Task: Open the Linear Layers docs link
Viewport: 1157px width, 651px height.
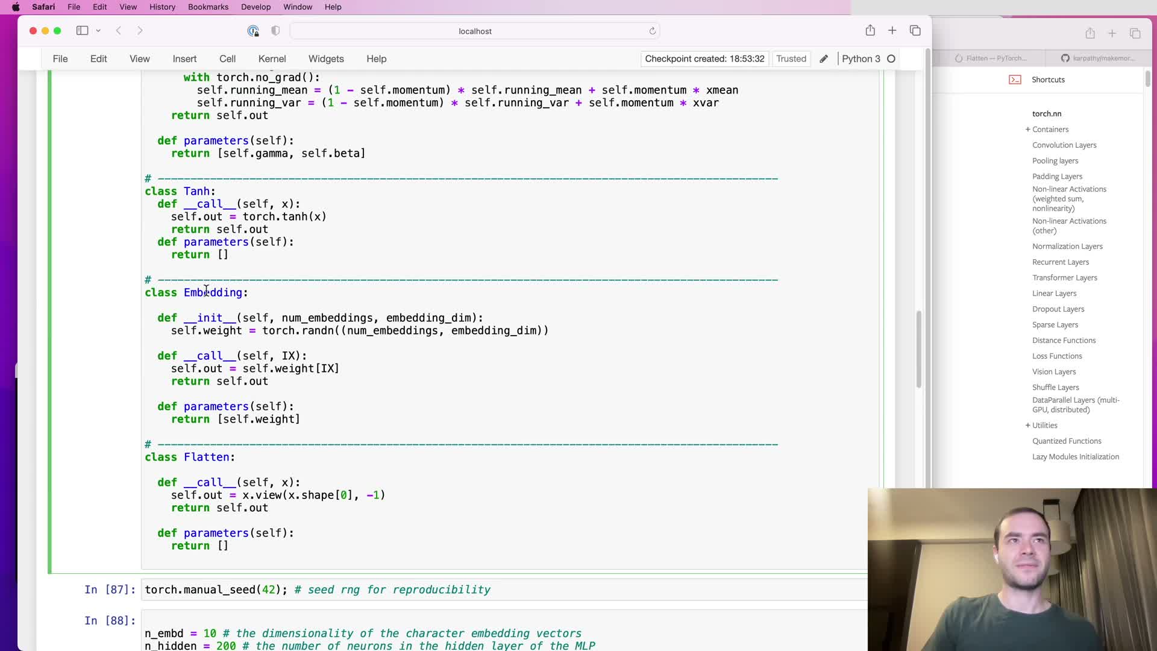Action: (x=1054, y=294)
